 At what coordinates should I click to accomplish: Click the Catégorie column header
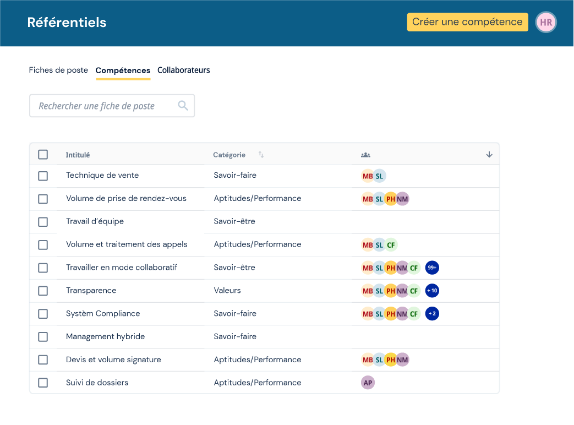tap(229, 155)
